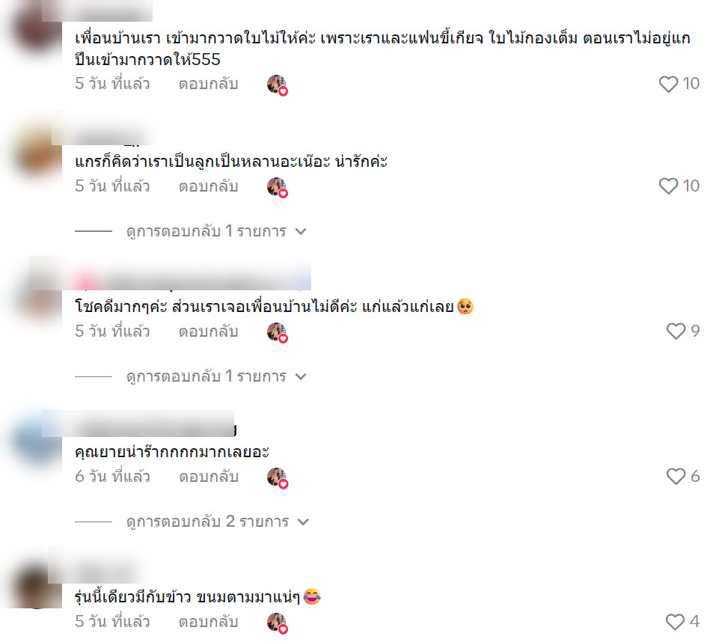
Task: Open the first commenter's profile avatar
Action: [x=36, y=31]
